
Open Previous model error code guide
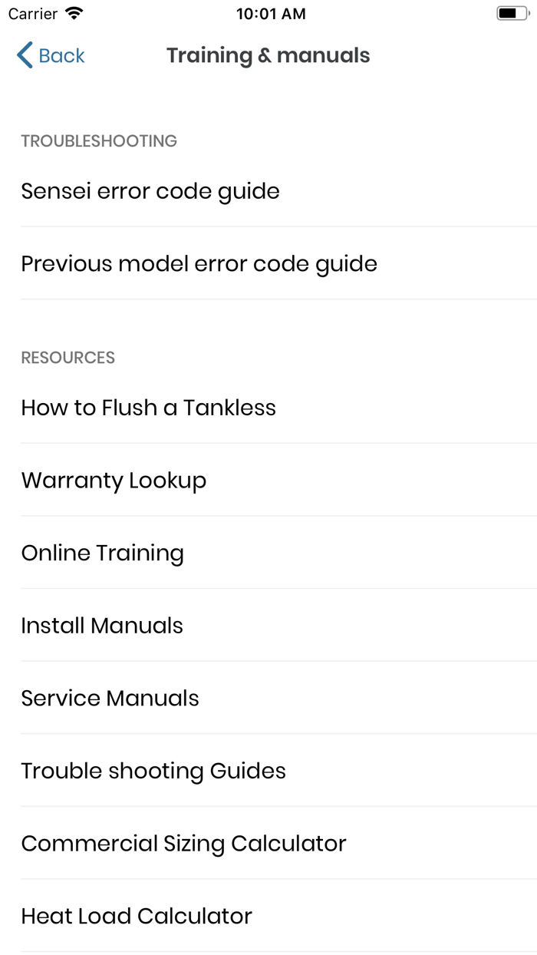(199, 264)
